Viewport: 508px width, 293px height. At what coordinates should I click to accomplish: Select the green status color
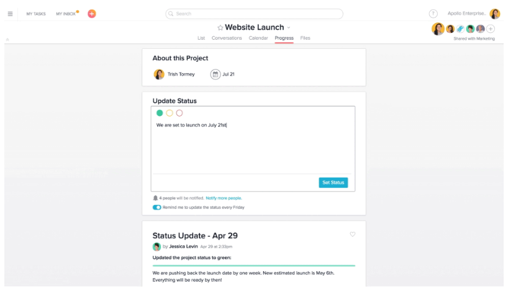click(x=160, y=113)
